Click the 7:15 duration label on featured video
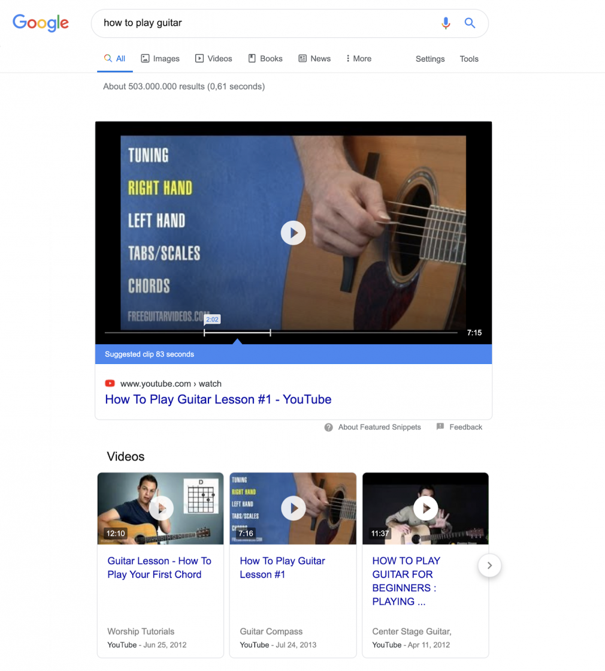The width and height of the screenshot is (605, 671). (474, 333)
